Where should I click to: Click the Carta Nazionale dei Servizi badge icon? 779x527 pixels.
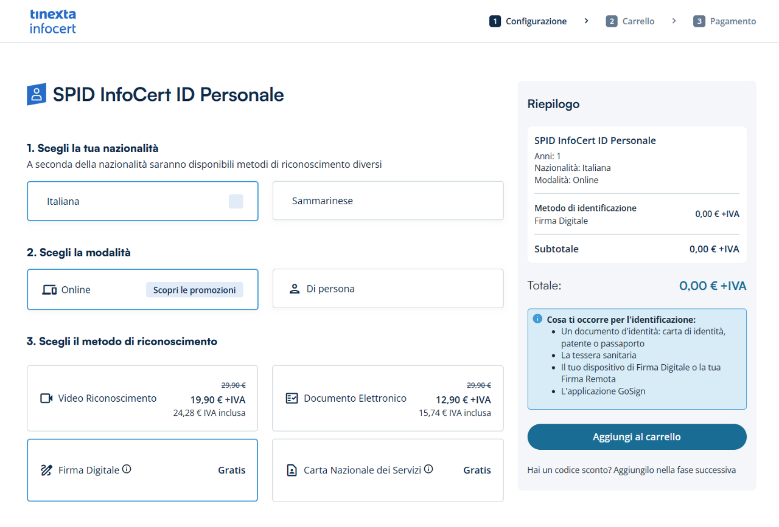tap(292, 470)
